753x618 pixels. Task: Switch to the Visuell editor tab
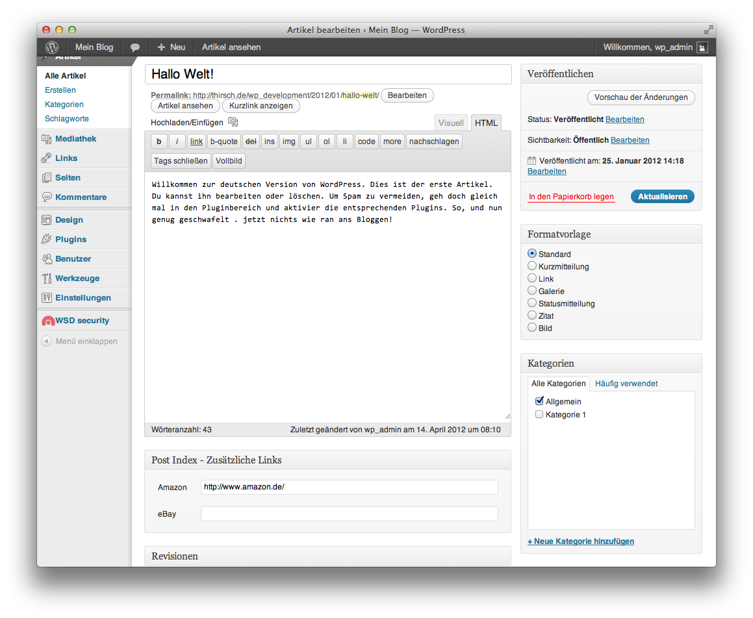pyautogui.click(x=451, y=123)
